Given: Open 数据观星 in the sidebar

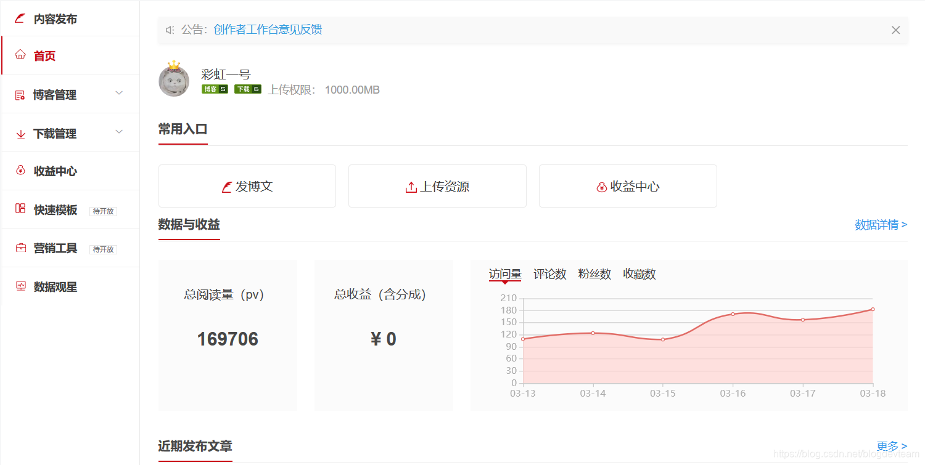Looking at the screenshot, I should point(70,286).
